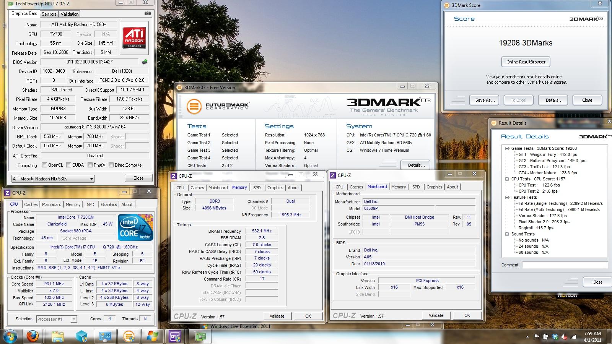
Task: Click Details button in 3DMark Score window
Action: [x=554, y=100]
